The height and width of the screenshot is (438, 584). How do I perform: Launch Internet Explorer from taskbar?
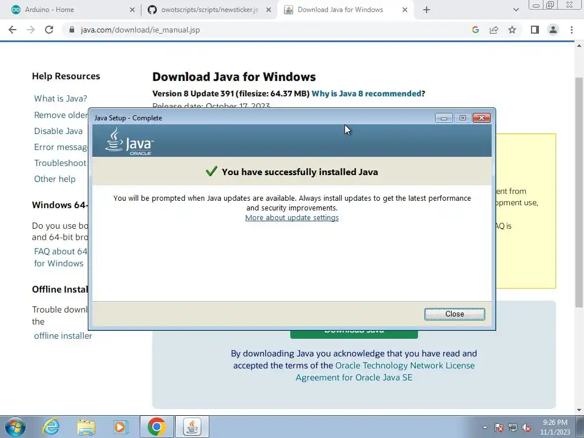pyautogui.click(x=51, y=427)
